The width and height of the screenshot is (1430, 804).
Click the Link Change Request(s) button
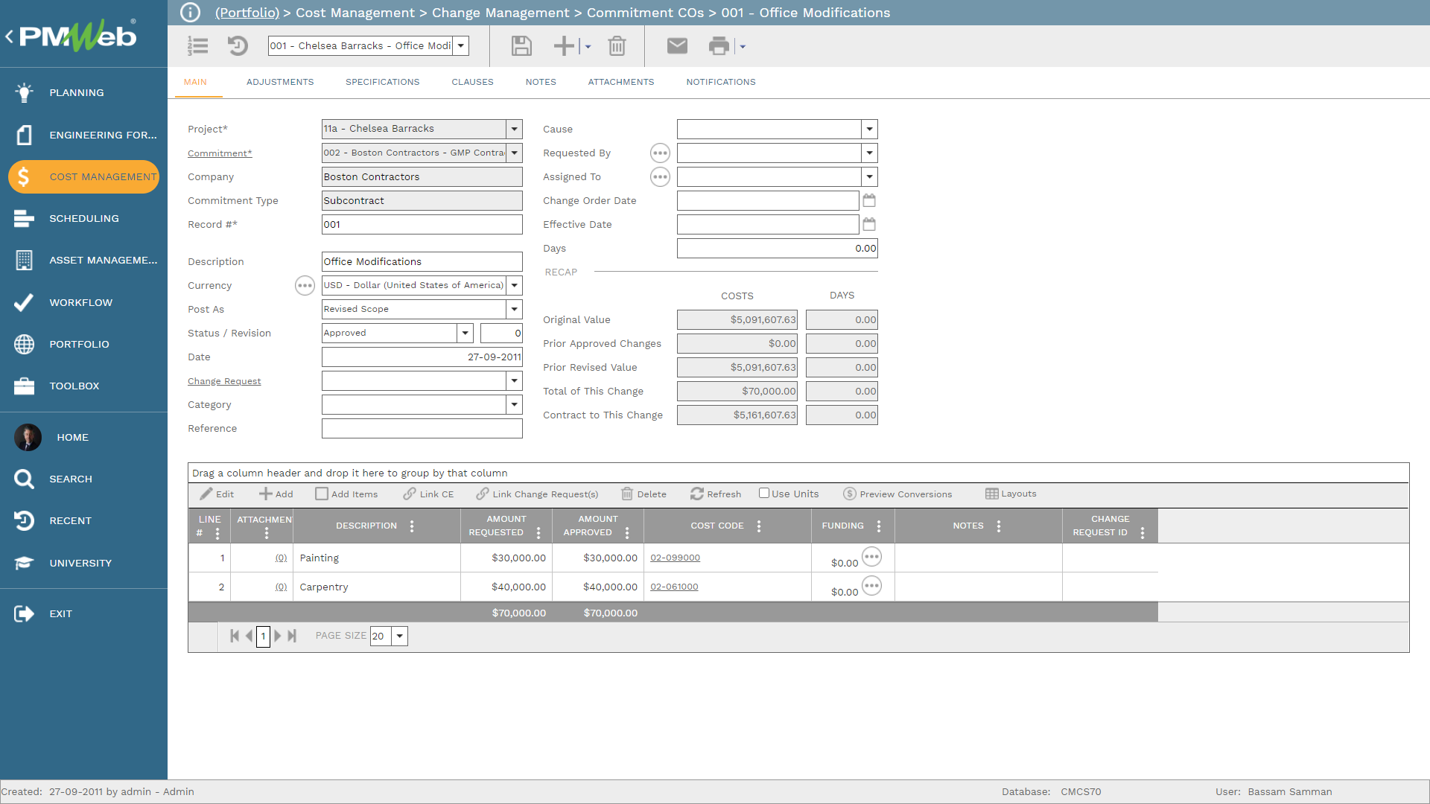pyautogui.click(x=537, y=494)
